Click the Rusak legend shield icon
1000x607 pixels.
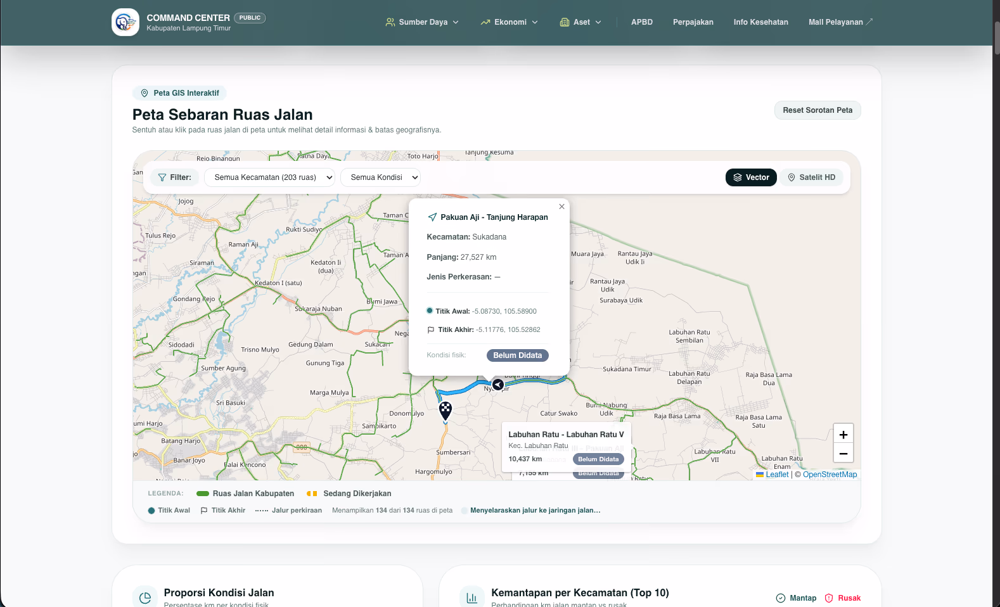(829, 598)
